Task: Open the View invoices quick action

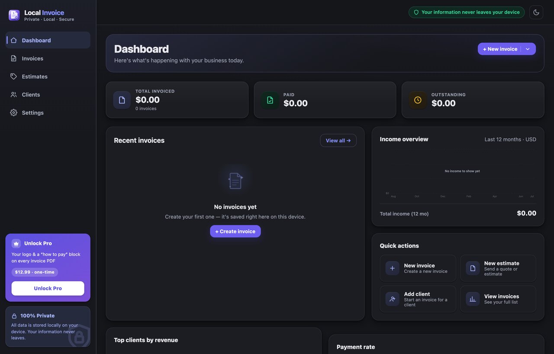Action: [498, 299]
